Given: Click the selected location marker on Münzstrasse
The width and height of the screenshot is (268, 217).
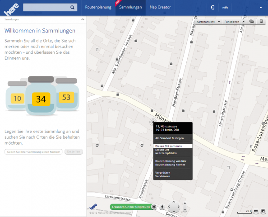Looking at the screenshot, I should point(153,122).
